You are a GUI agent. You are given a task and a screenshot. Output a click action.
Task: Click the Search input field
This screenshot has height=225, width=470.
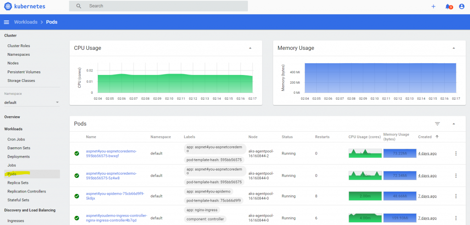158,6
